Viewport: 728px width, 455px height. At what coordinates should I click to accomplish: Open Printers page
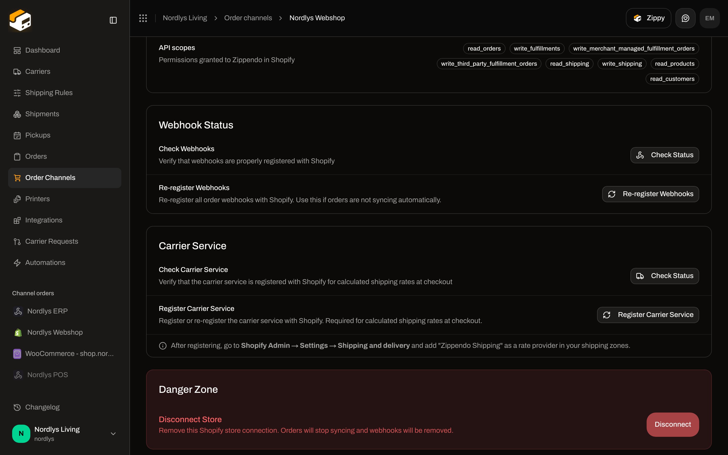pyautogui.click(x=65, y=199)
